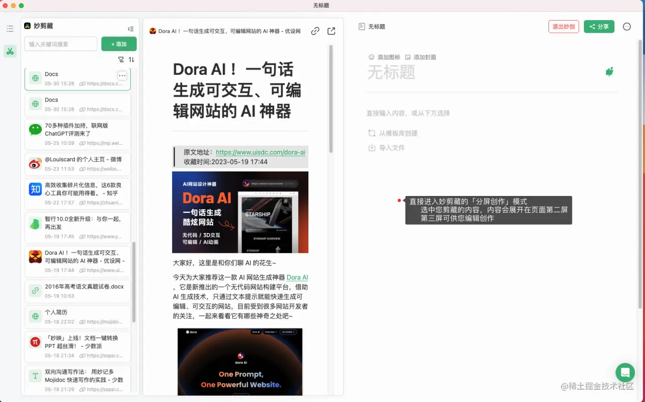Click the green 添加 button
Screen dimensions: 645x402
pyautogui.click(x=119, y=44)
